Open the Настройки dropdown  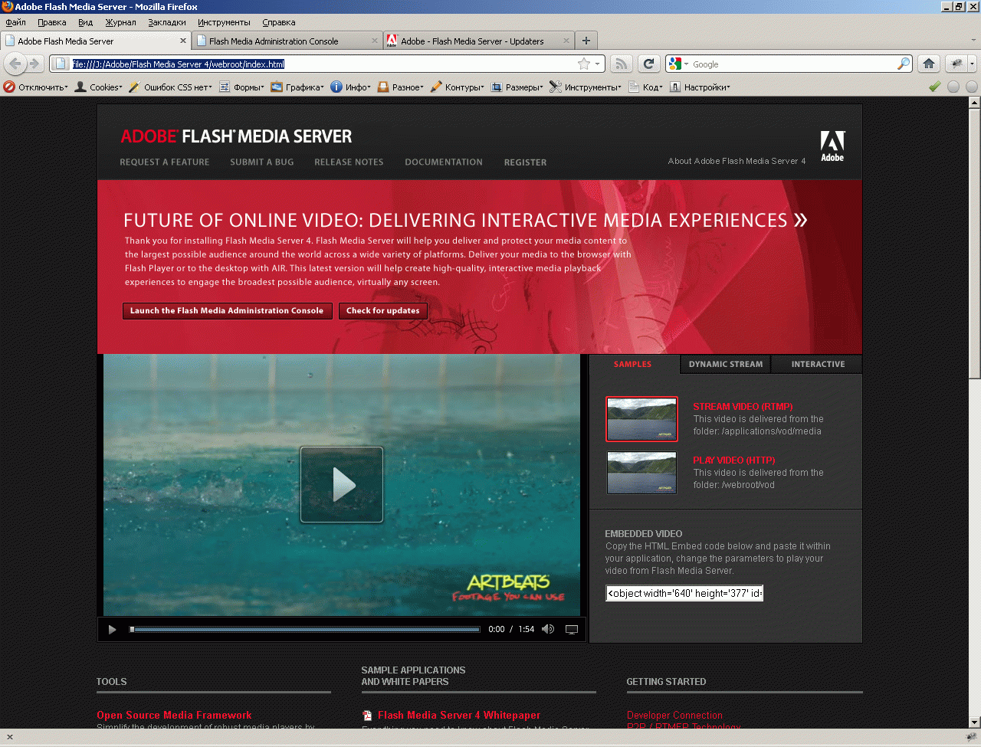[700, 87]
